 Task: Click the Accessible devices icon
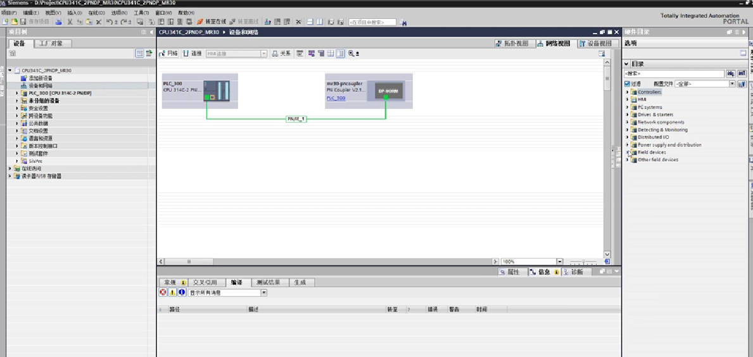(267, 22)
